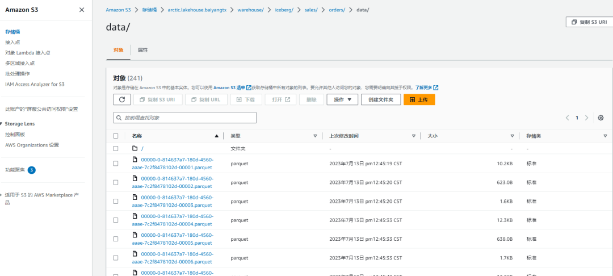Click file icon of 00002.parquet row

pyautogui.click(x=135, y=178)
